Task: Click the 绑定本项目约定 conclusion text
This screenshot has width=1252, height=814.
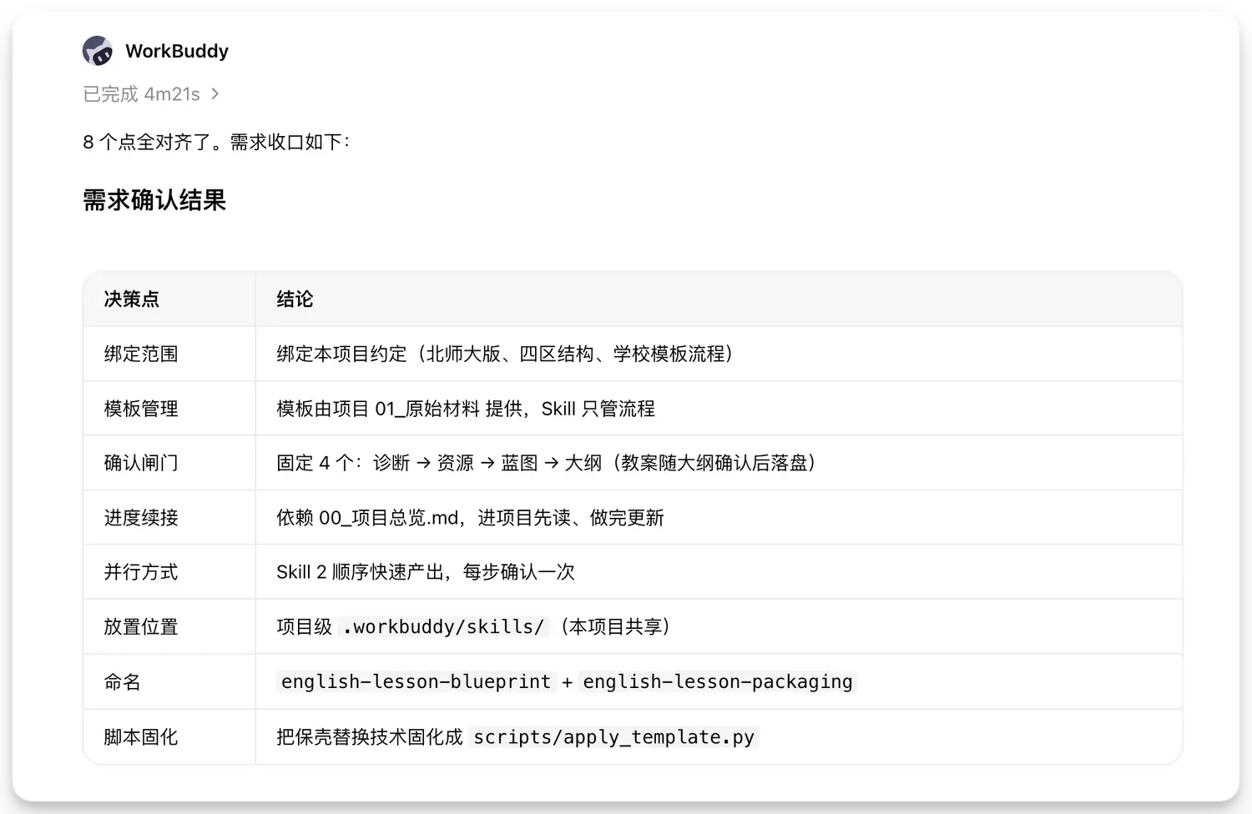Action: point(507,354)
